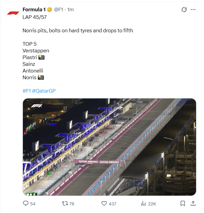Play the pit lane video thumbnail

(x=109, y=147)
